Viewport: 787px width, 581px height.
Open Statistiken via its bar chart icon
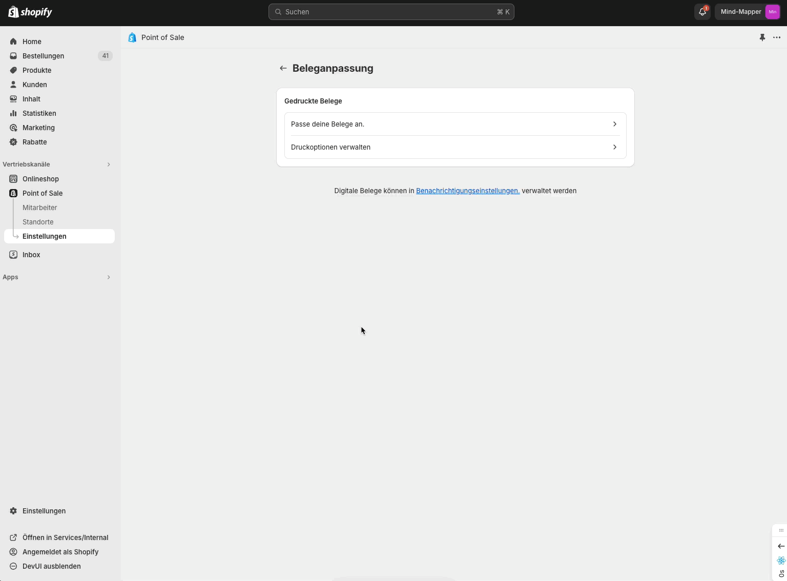13,113
